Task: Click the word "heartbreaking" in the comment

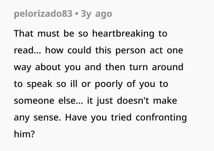Action: pos(123,34)
